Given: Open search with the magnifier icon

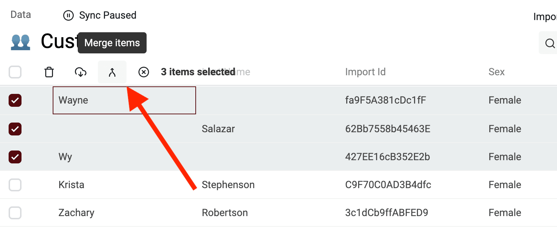Looking at the screenshot, I should 549,43.
